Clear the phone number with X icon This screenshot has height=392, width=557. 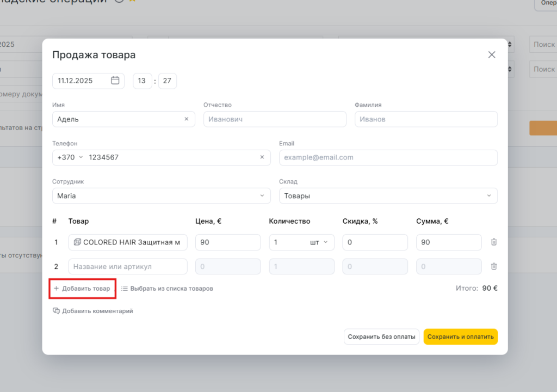[x=262, y=157]
